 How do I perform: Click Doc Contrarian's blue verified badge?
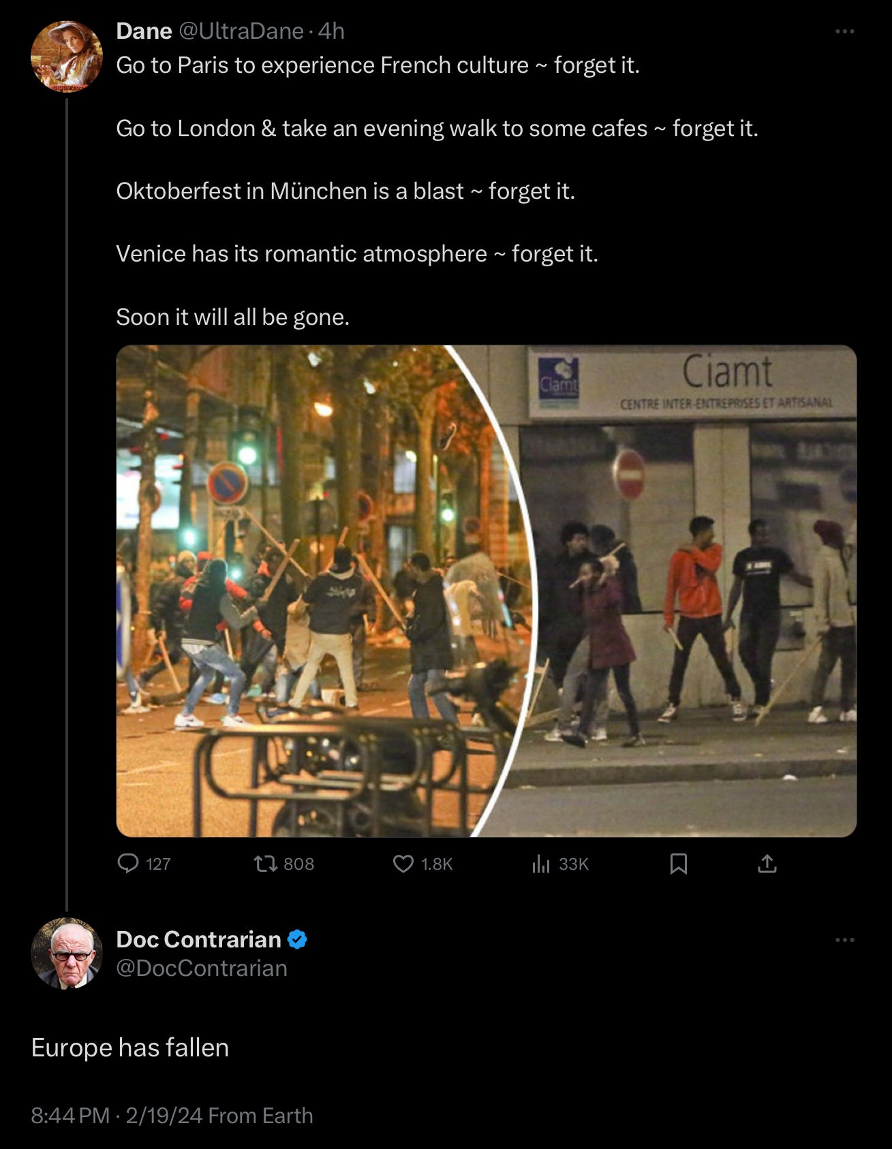[x=297, y=939]
